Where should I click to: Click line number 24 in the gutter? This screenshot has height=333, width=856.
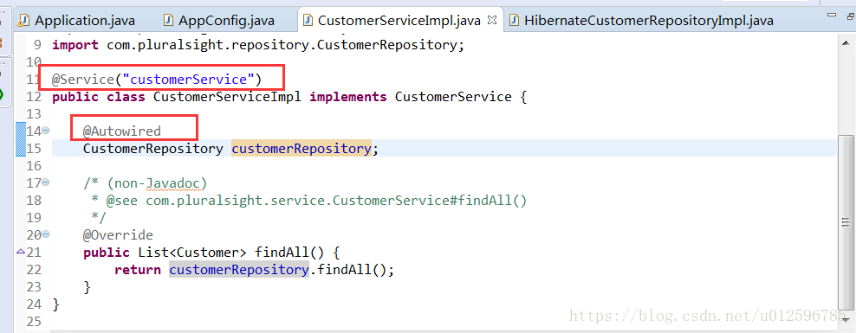coord(34,304)
